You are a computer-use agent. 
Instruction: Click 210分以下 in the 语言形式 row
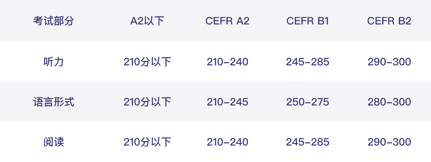point(147,102)
